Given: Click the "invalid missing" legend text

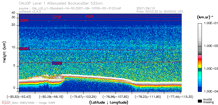Looking at the screenshot, I should click(208, 101).
